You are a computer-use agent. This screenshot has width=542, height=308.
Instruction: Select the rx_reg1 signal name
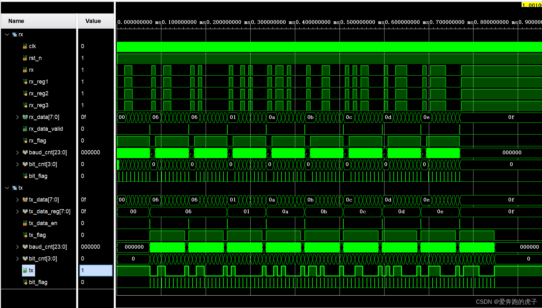[x=39, y=82]
